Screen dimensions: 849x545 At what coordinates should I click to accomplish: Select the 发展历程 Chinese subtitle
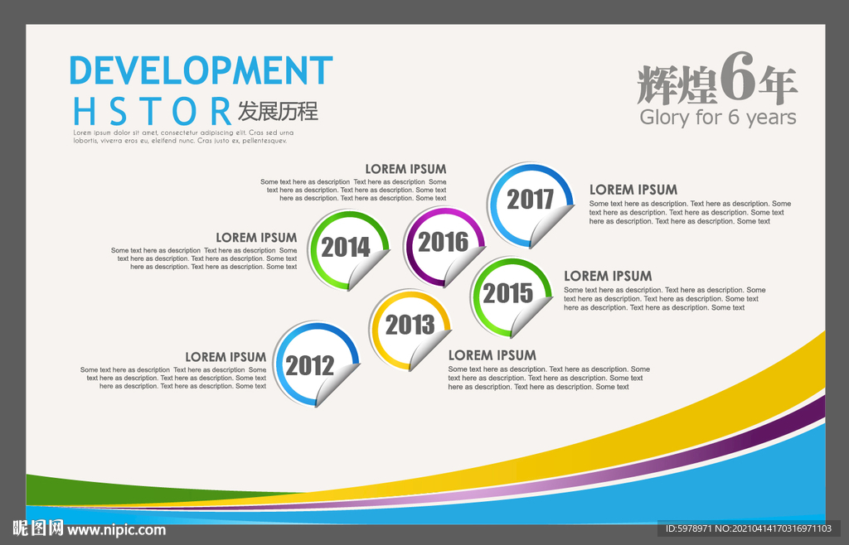pos(278,111)
